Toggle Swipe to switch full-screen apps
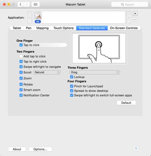This screenshot has height=156, width=151. pyautogui.click(x=72, y=95)
